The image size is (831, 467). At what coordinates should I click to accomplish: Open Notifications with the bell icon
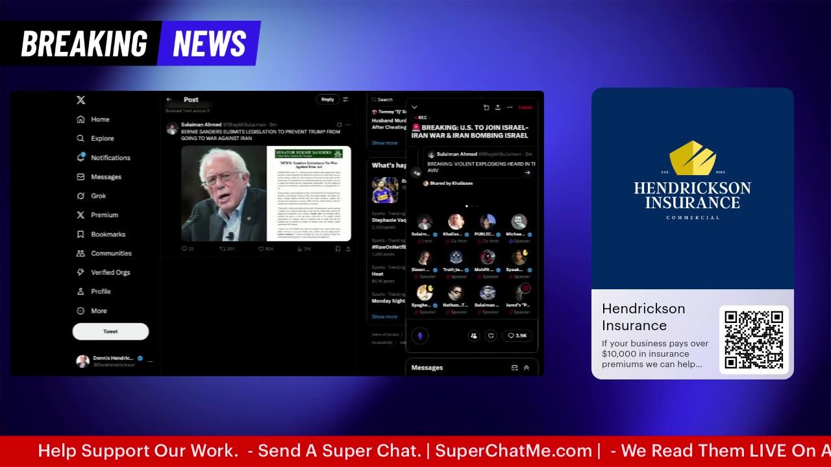pos(103,158)
